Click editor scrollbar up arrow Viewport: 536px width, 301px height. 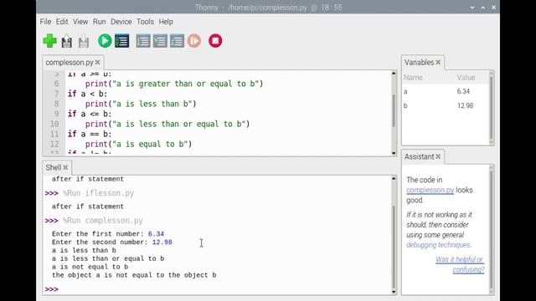394,73
